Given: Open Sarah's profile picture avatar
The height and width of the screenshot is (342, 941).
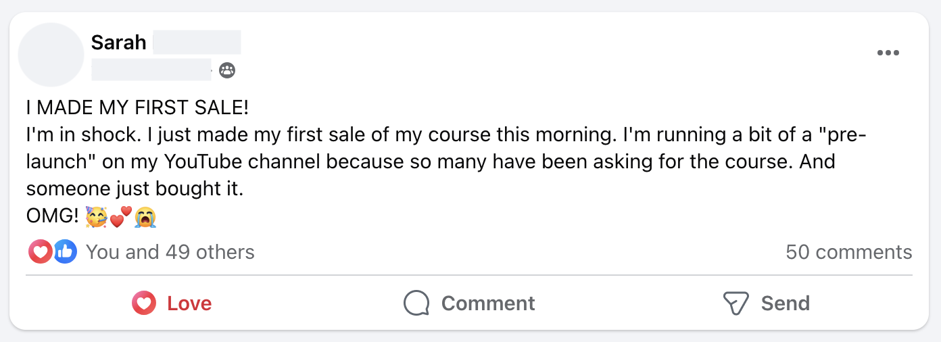Looking at the screenshot, I should 51,55.
